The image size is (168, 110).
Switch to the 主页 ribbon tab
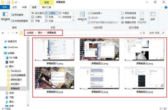[15, 7]
